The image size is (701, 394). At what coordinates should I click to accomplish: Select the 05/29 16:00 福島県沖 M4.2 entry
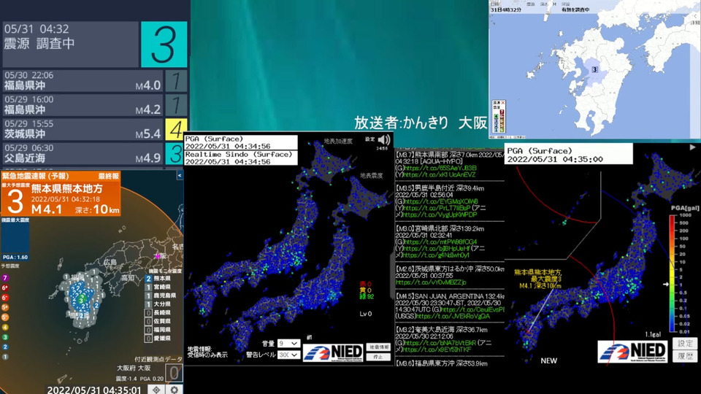click(x=83, y=105)
